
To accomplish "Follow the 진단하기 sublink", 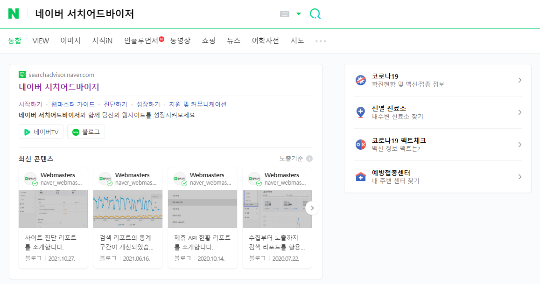I will [116, 104].
